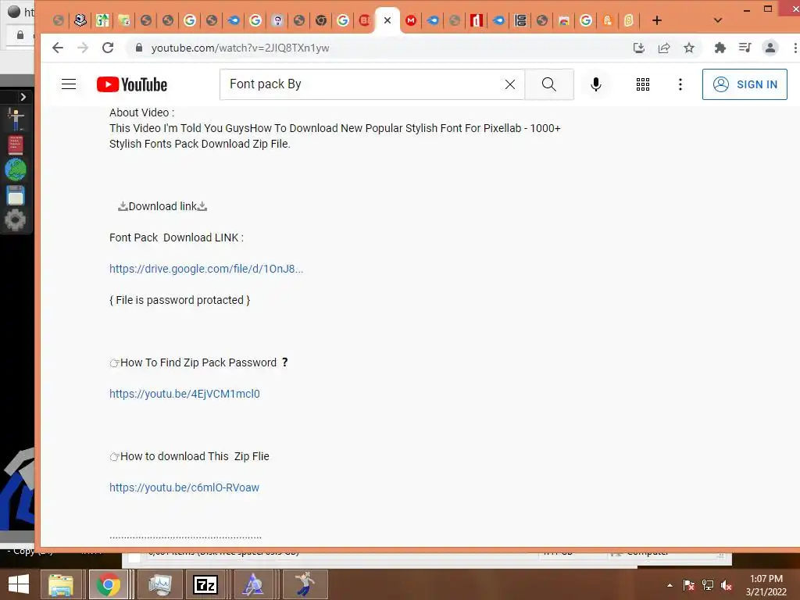The height and width of the screenshot is (600, 800).
Task: Click the install app icon in address bar
Action: click(x=638, y=48)
